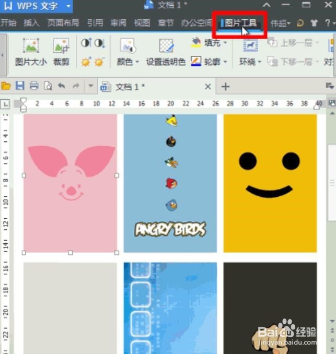
Task: Click the vertical scrollbar up arrow
Action: click(332, 113)
